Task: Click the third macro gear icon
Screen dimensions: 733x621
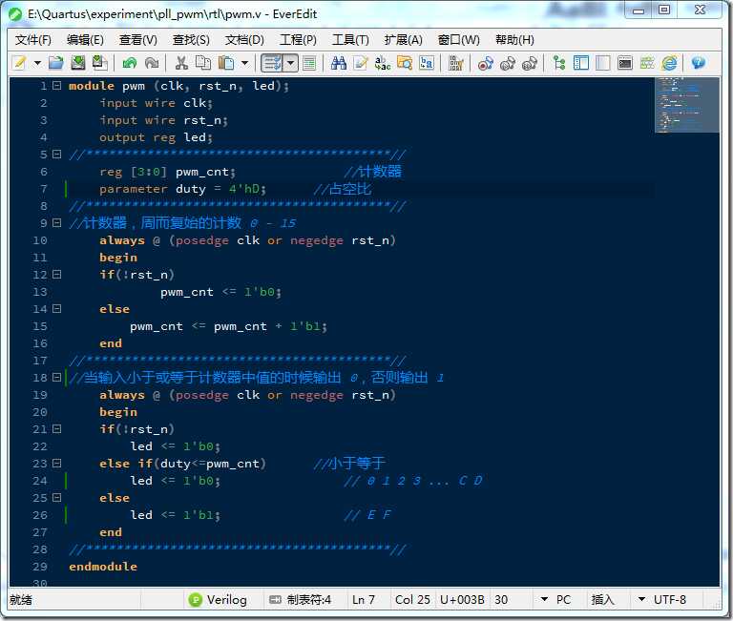Action: (x=529, y=63)
